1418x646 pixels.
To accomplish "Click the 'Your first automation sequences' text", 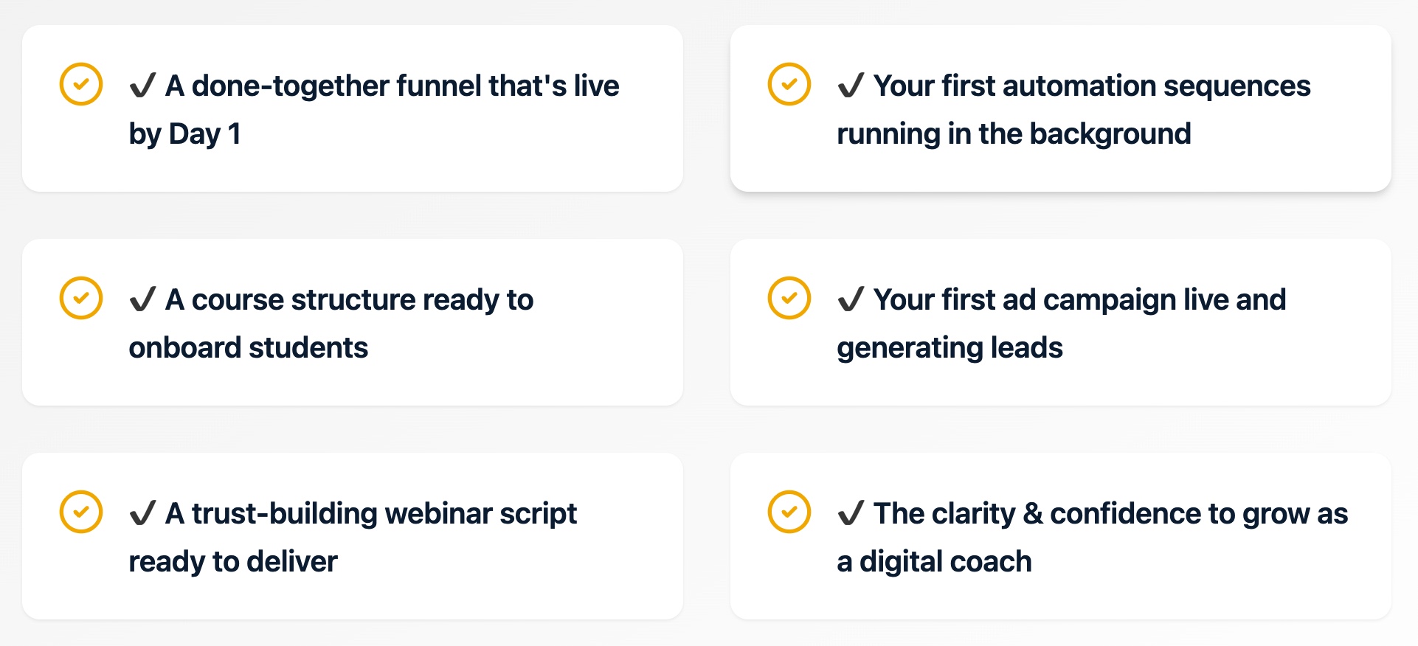I will point(1092,86).
